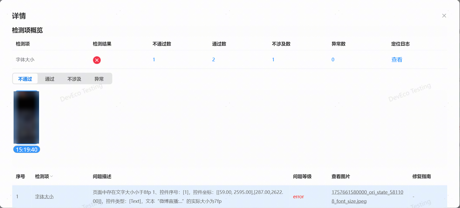The image size is (460, 208).
Task: Select the issue description text in row 1
Action: (188, 196)
